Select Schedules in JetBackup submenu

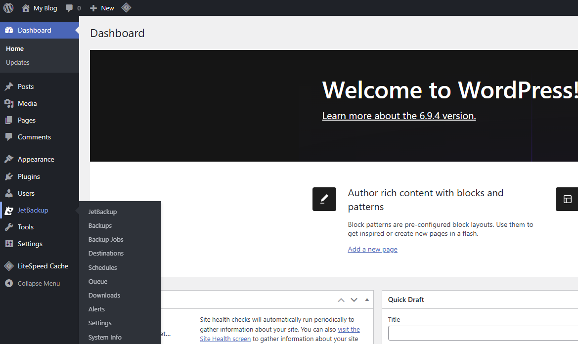102,267
